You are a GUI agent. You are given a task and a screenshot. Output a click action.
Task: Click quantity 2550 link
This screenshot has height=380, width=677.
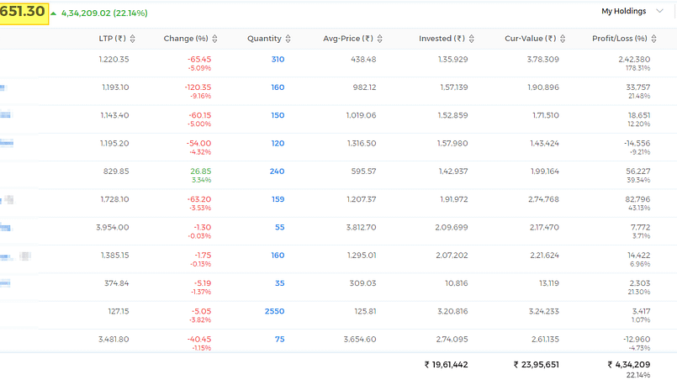[275, 311]
